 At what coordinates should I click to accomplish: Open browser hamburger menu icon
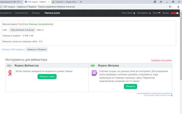pos(161,2)
